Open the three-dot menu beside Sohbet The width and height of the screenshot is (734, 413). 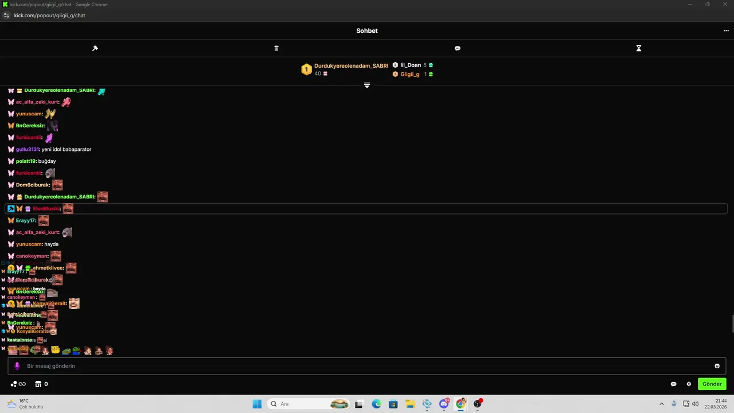[726, 31]
